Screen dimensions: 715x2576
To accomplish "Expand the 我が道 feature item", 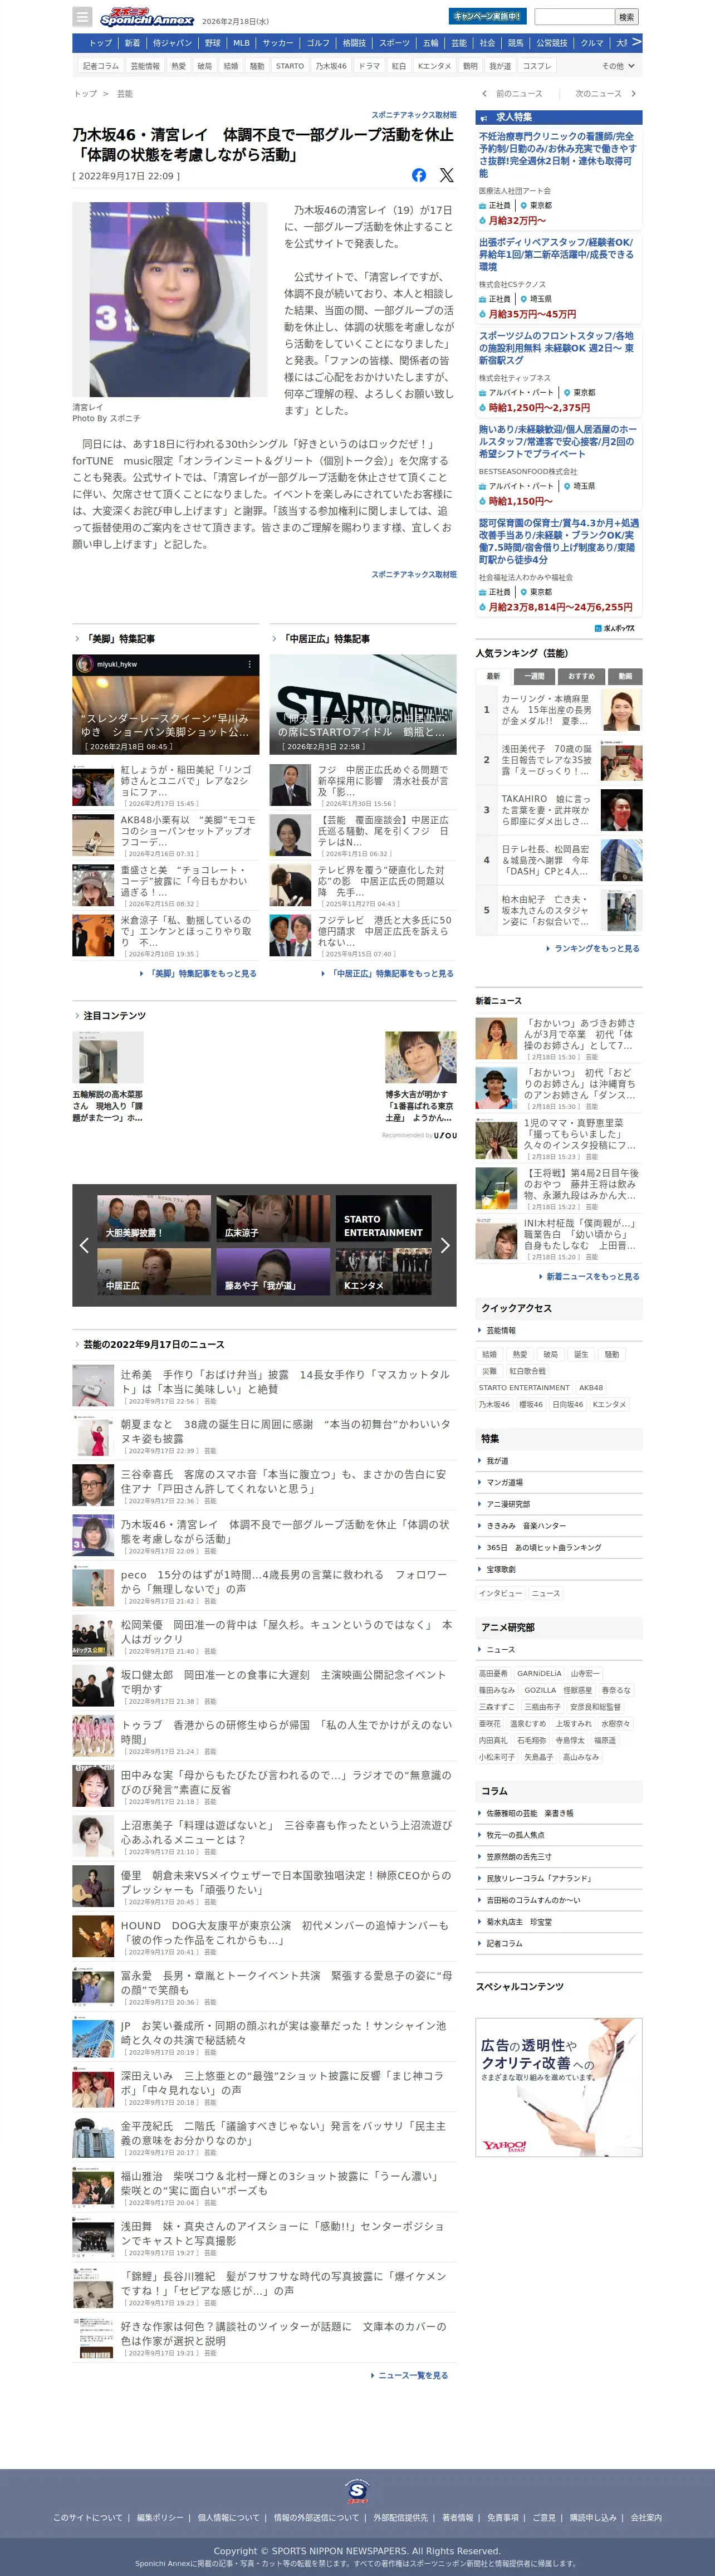I will point(558,1461).
